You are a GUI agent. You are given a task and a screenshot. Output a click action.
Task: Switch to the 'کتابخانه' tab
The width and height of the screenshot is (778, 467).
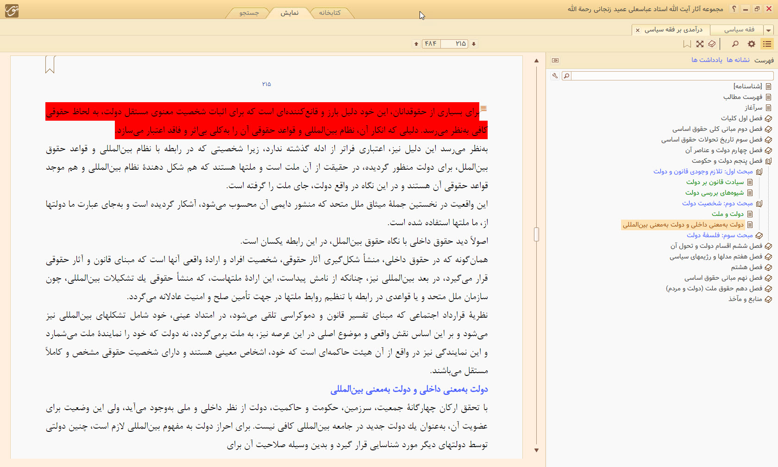330,13
